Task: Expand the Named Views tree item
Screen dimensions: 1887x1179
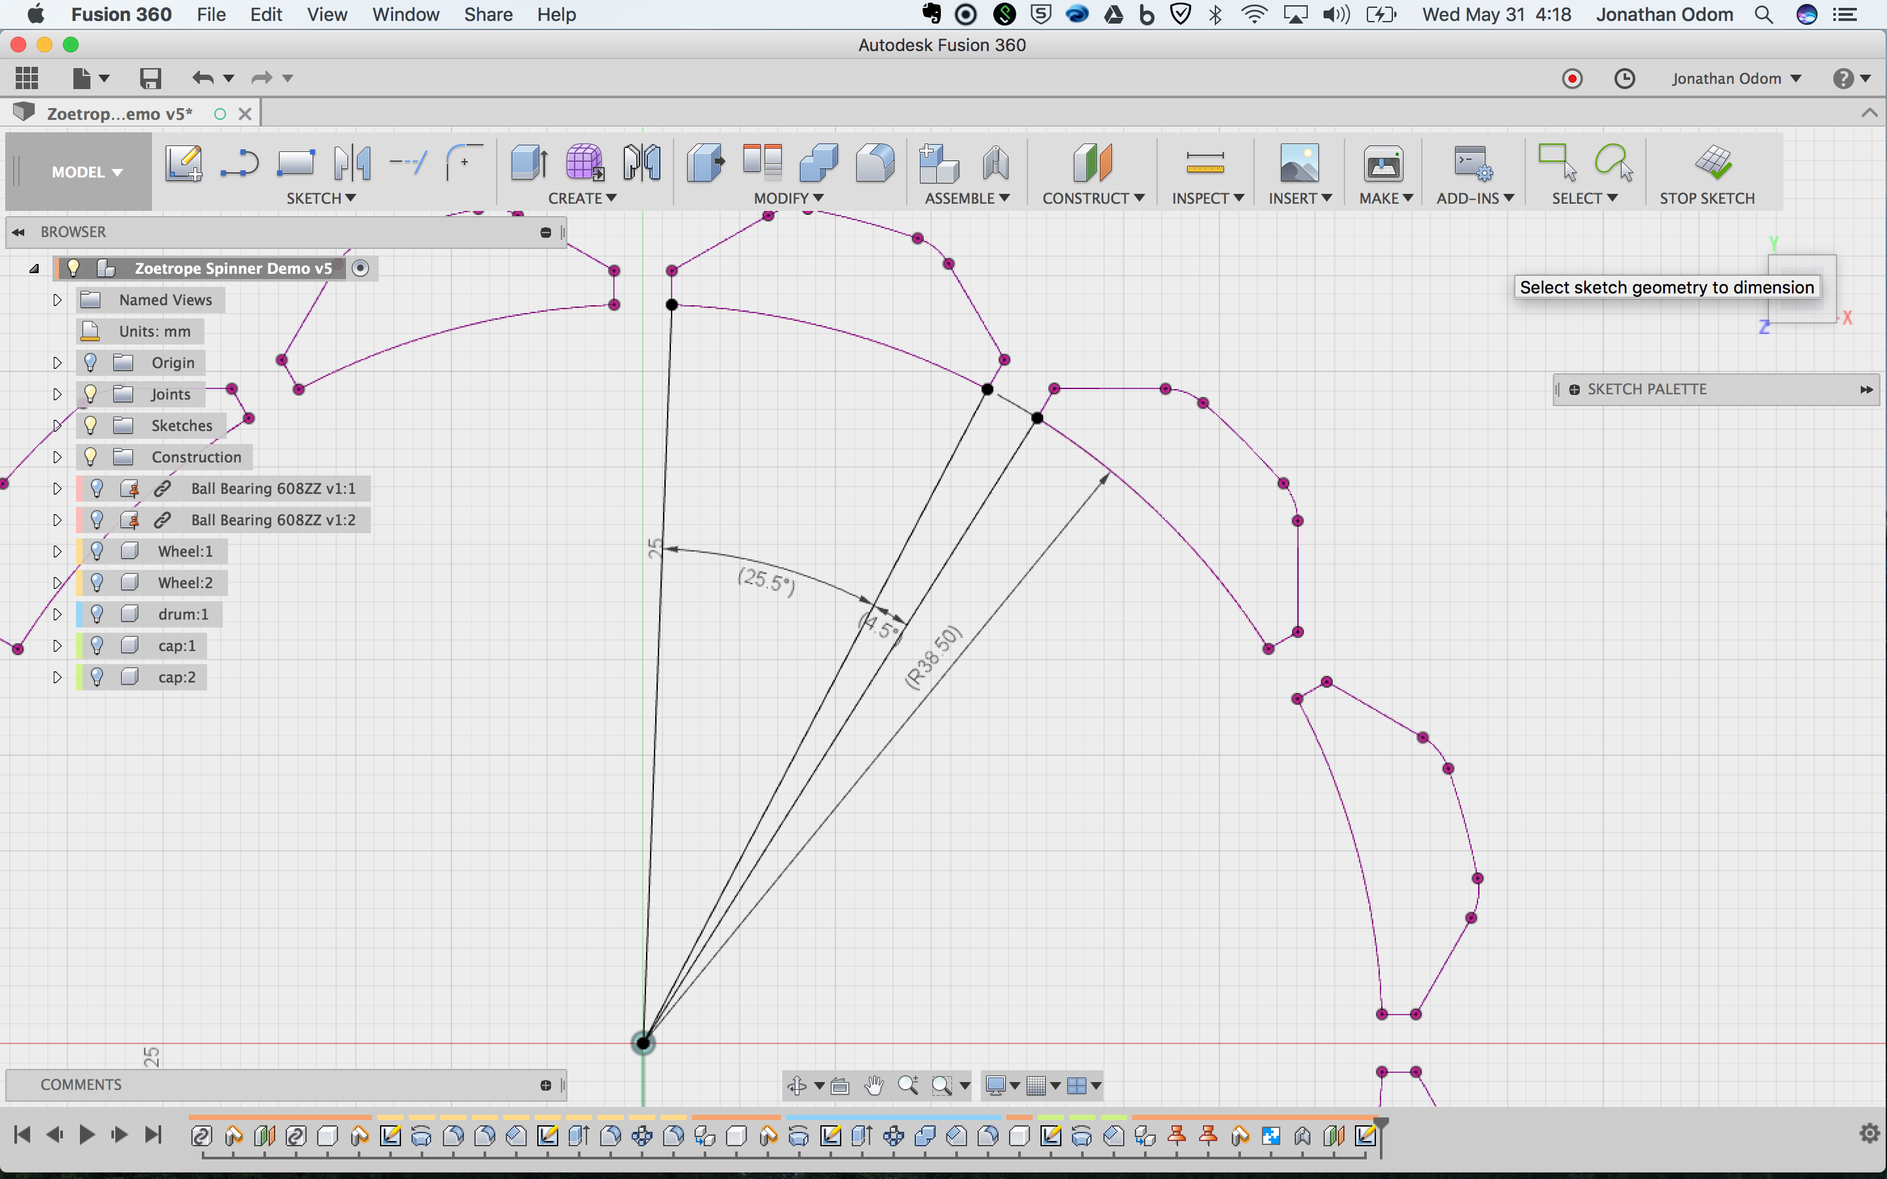Action: click(57, 300)
